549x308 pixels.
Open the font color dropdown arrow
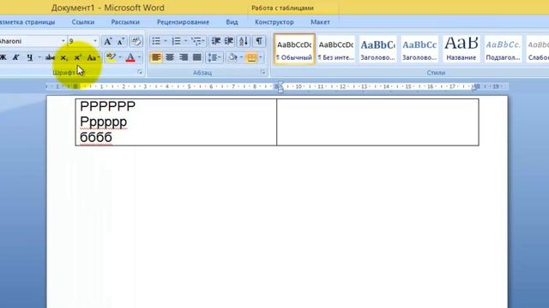coord(139,57)
